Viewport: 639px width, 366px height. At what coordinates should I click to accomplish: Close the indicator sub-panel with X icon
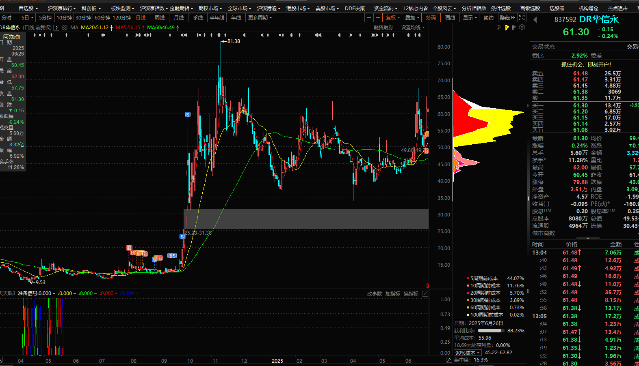[425, 293]
